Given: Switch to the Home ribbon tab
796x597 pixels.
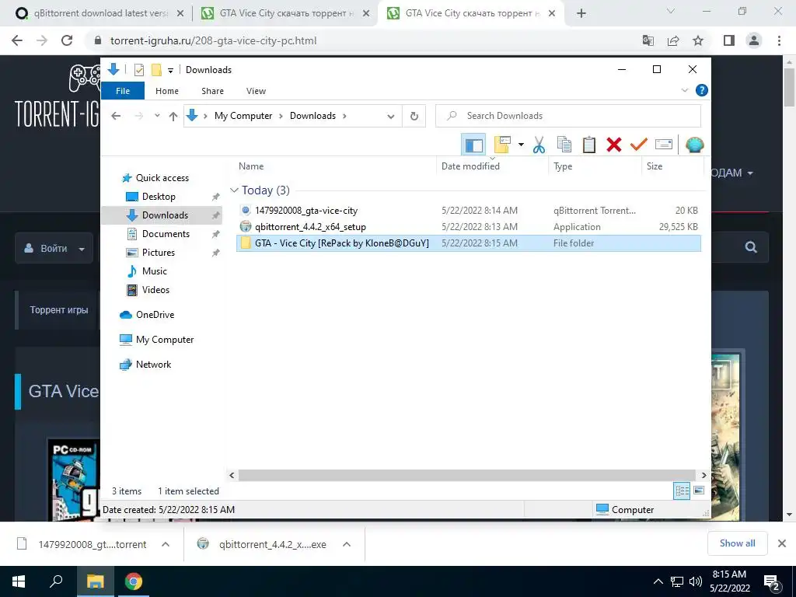Looking at the screenshot, I should tap(167, 91).
